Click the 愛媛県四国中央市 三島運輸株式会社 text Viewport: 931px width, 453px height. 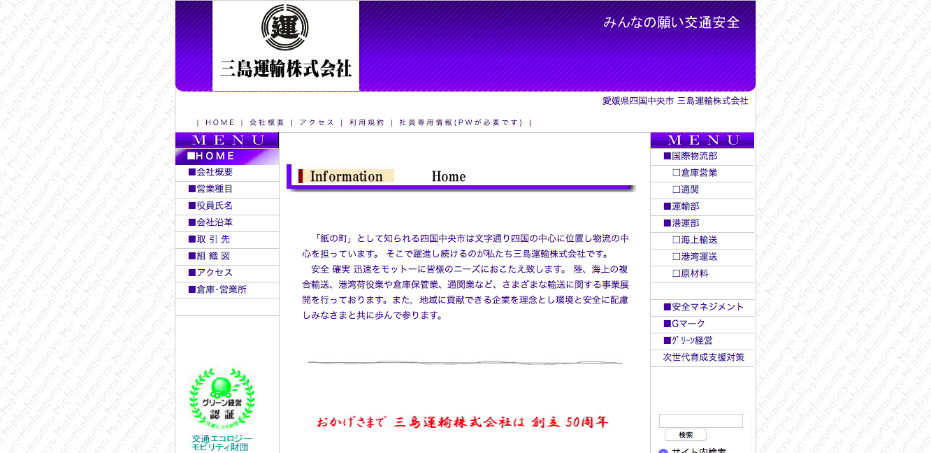675,101
